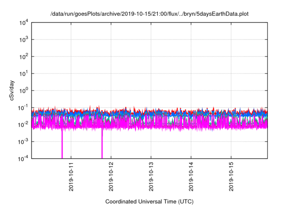Screen dimensions: 295x206
Task: Select the 2019-10-12 date tick label
Action: pyautogui.click(x=111, y=177)
